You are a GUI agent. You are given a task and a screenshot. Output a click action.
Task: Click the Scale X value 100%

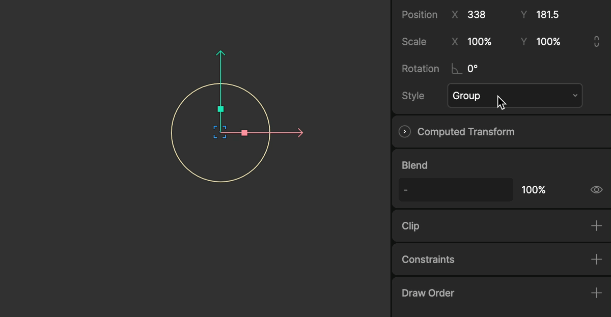480,42
